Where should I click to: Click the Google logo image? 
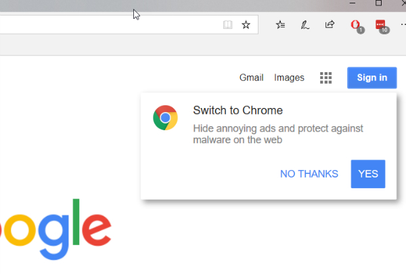pyautogui.click(x=55, y=229)
